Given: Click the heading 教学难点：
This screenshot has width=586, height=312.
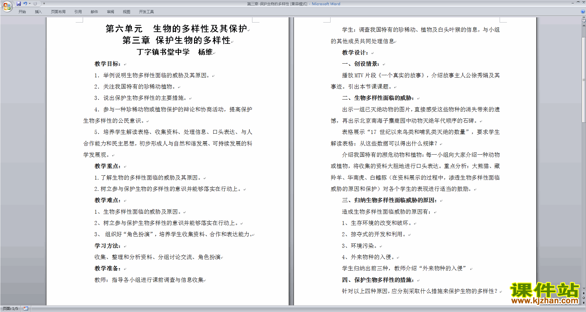Looking at the screenshot, I should pos(108,200).
